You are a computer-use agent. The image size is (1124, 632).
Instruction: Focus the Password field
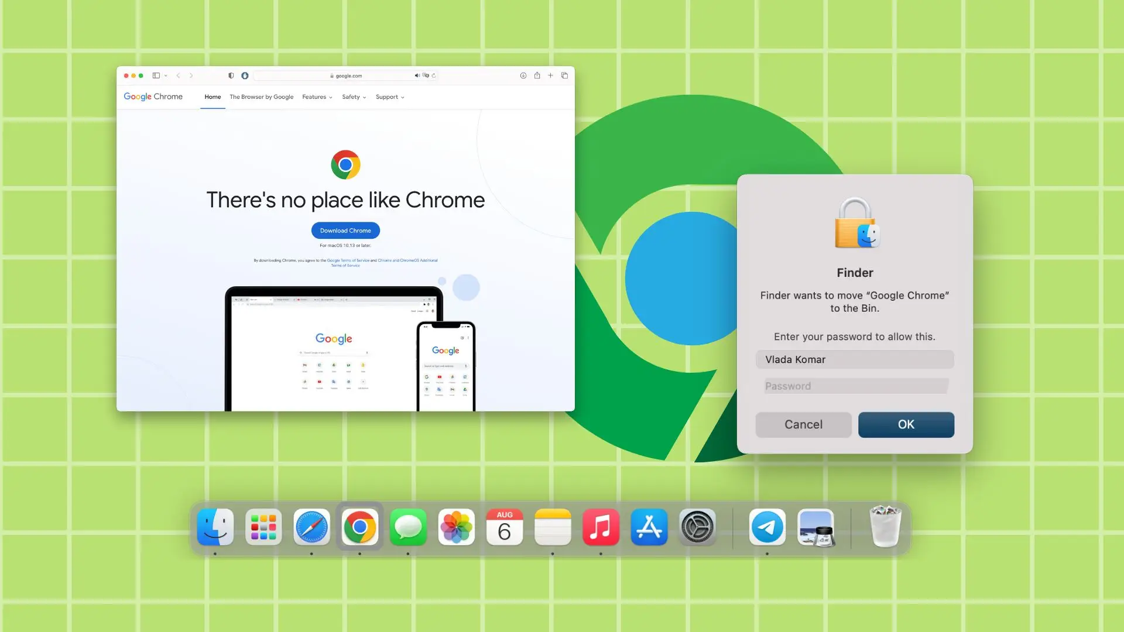[856, 386]
